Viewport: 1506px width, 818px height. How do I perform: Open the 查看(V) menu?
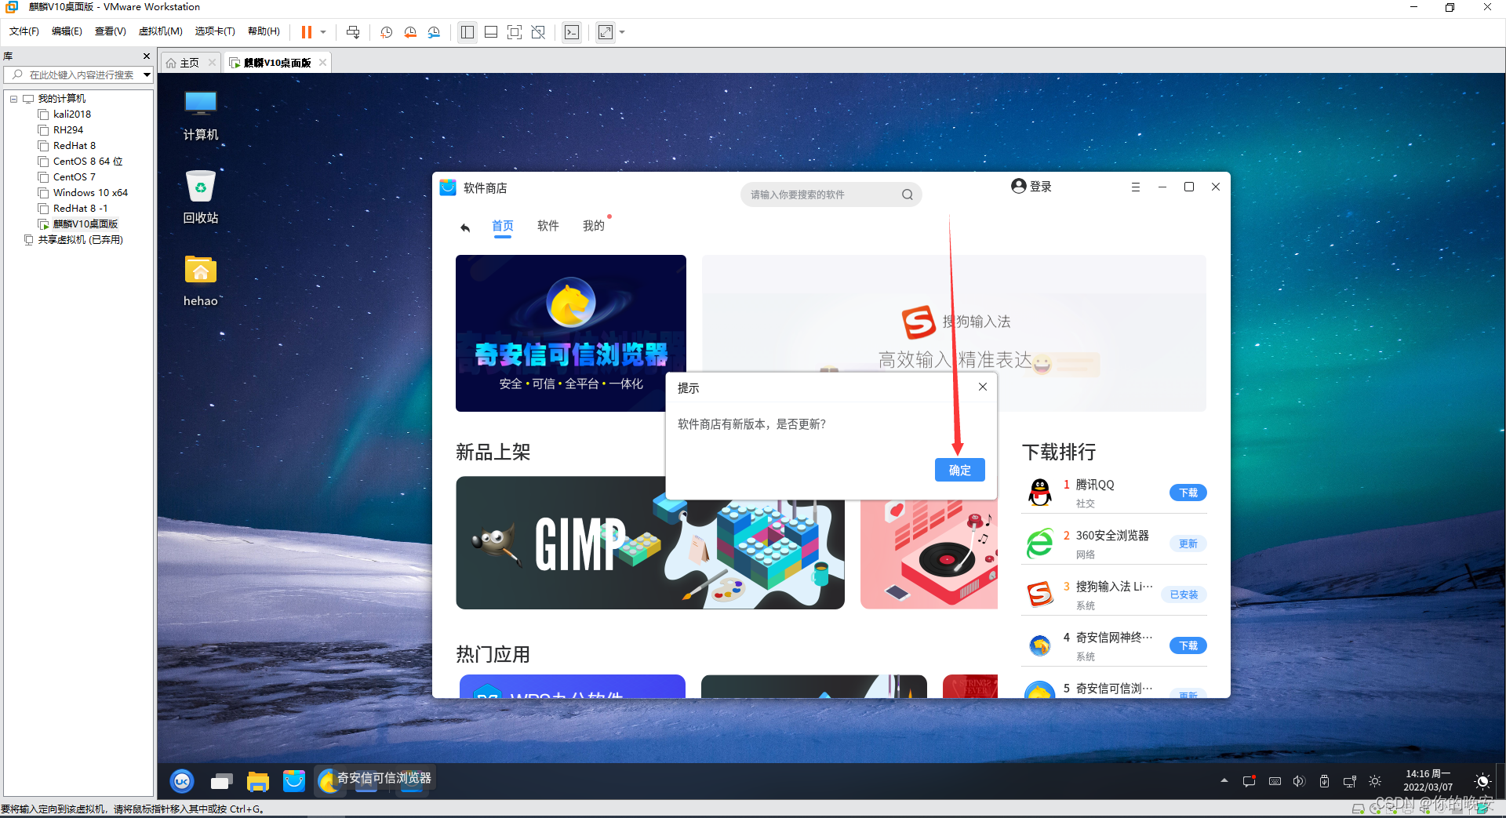pyautogui.click(x=111, y=31)
